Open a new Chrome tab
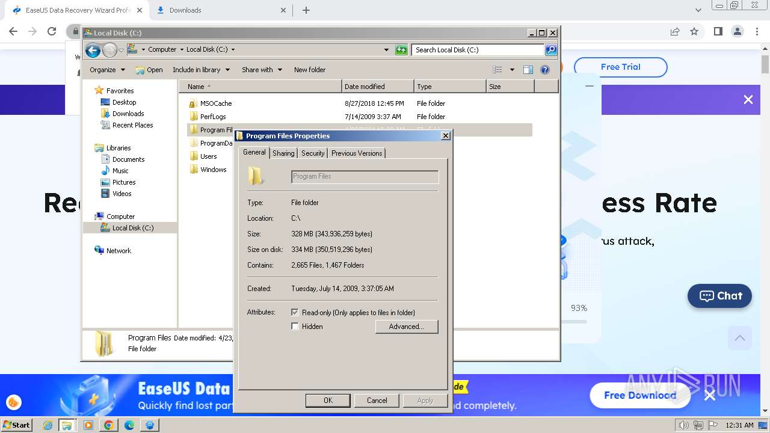This screenshot has width=770, height=433. tap(306, 10)
